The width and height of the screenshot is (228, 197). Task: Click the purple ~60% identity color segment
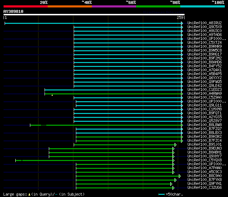[x=114, y=6]
